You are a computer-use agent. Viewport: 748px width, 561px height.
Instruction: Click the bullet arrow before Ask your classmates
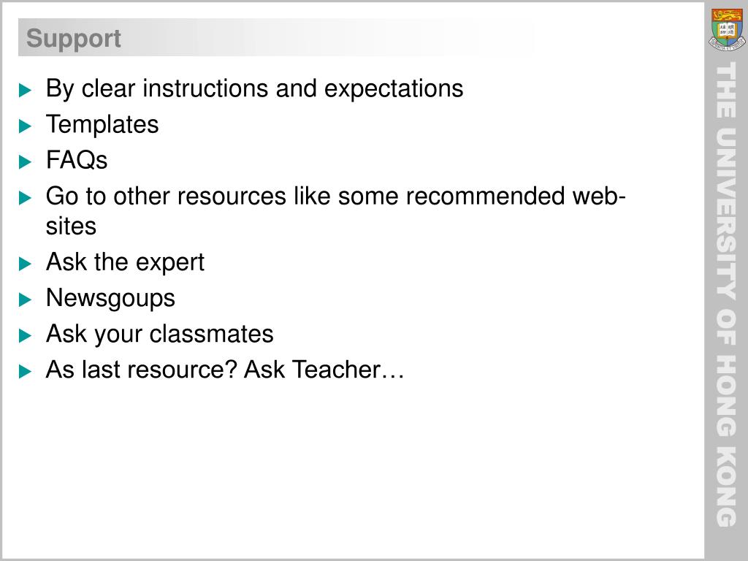(x=26, y=335)
